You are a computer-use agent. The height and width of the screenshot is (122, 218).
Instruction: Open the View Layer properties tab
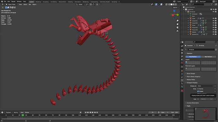[182, 56]
